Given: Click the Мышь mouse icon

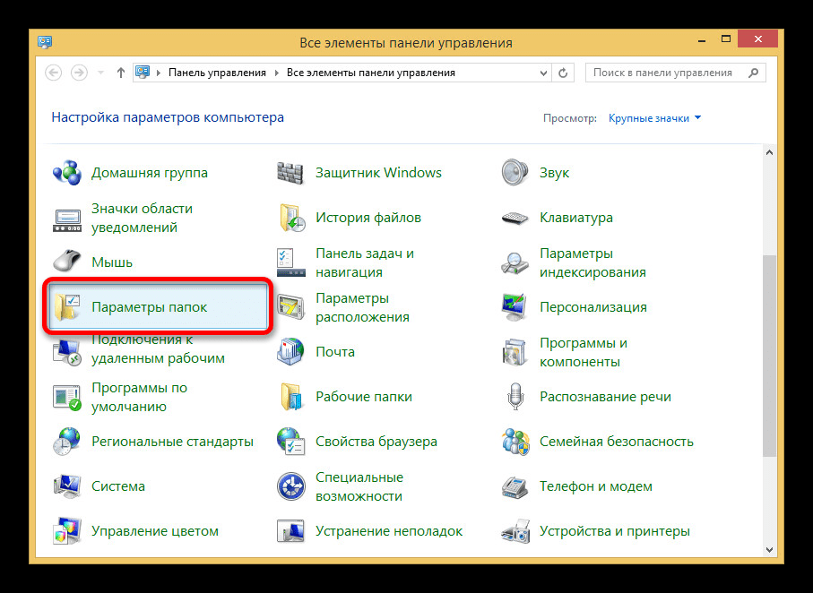Looking at the screenshot, I should pyautogui.click(x=67, y=262).
